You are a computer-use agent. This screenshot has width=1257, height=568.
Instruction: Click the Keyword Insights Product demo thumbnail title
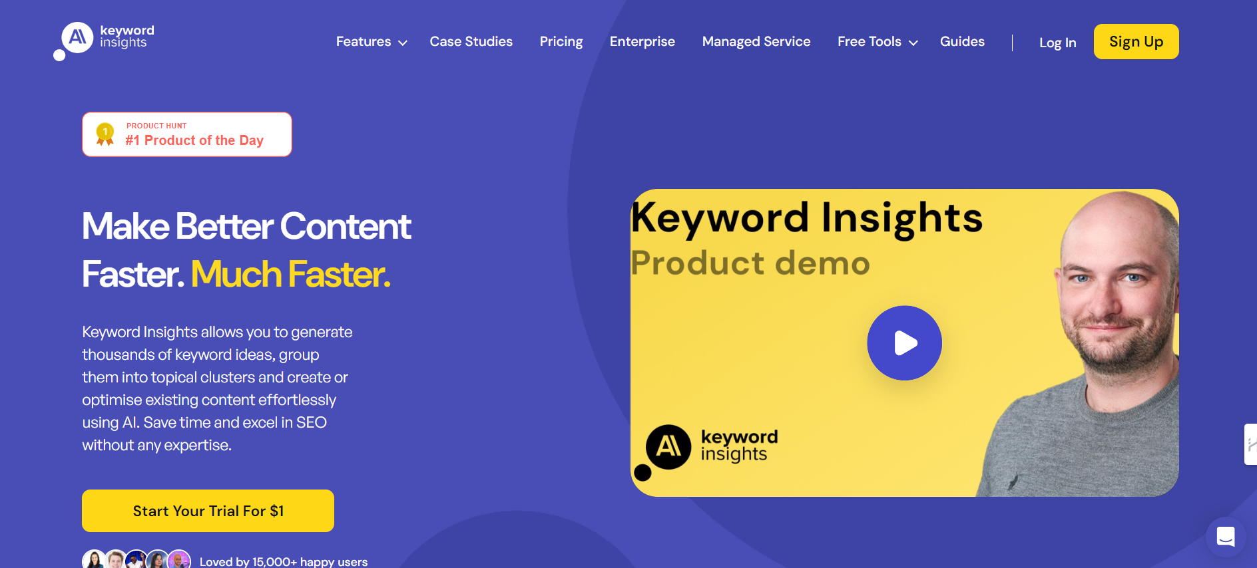[x=807, y=239]
